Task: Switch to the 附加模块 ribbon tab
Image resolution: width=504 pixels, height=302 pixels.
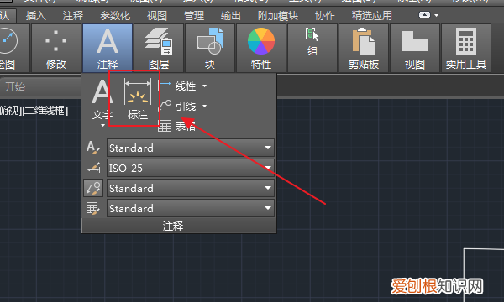Action: point(278,15)
